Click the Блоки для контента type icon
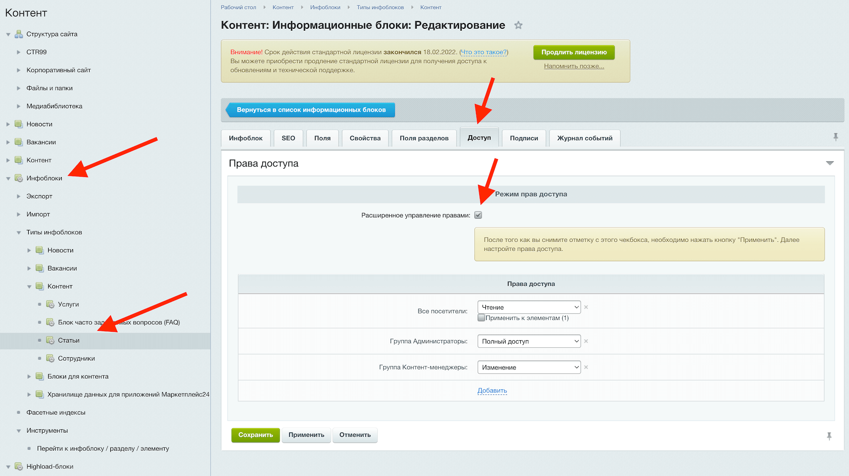Image resolution: width=849 pixels, height=476 pixels. [40, 377]
